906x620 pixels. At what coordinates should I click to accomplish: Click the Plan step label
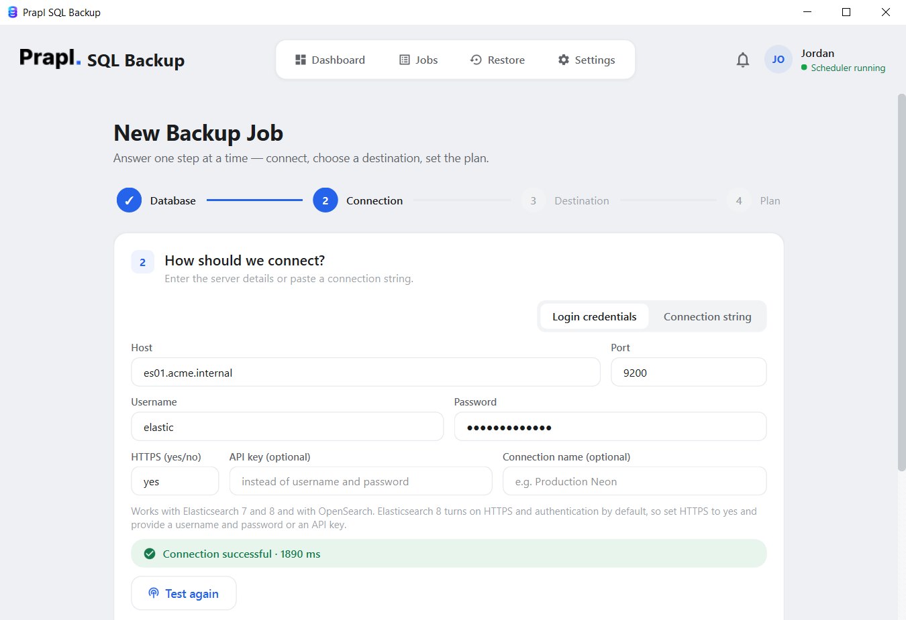point(770,200)
